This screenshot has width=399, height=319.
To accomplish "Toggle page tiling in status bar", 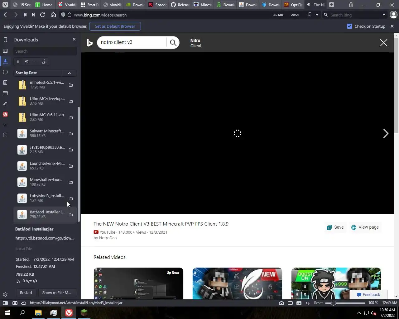I will tap(290, 303).
